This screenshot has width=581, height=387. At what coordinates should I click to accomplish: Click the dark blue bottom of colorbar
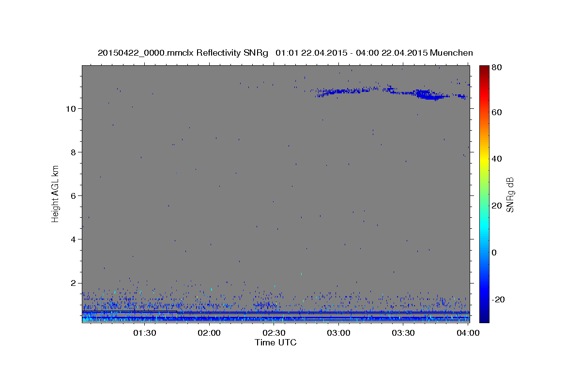[484, 318]
